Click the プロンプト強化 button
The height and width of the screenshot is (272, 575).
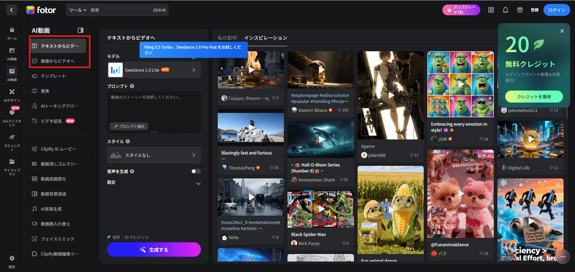coord(129,126)
